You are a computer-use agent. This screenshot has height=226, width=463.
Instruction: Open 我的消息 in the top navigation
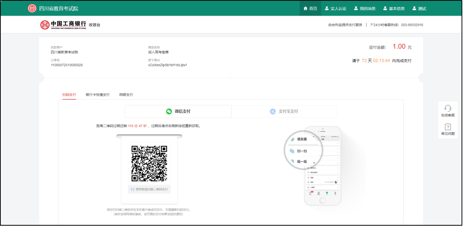coord(365,8)
